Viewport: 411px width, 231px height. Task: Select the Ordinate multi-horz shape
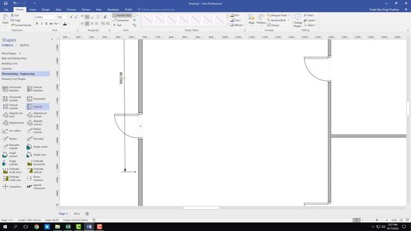(x=12, y=171)
